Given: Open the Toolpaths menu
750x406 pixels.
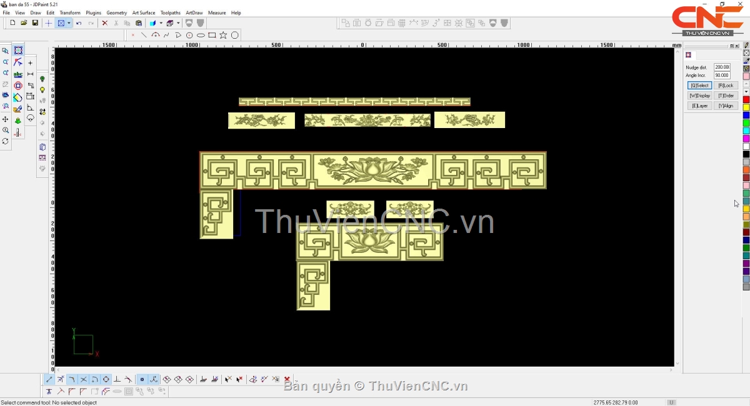Looking at the screenshot, I should click(x=171, y=12).
